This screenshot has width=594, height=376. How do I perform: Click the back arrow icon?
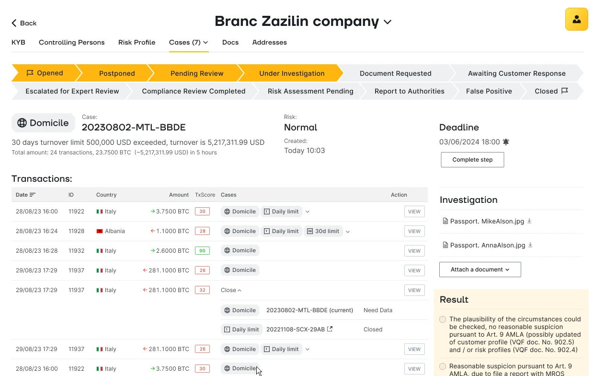(x=14, y=23)
